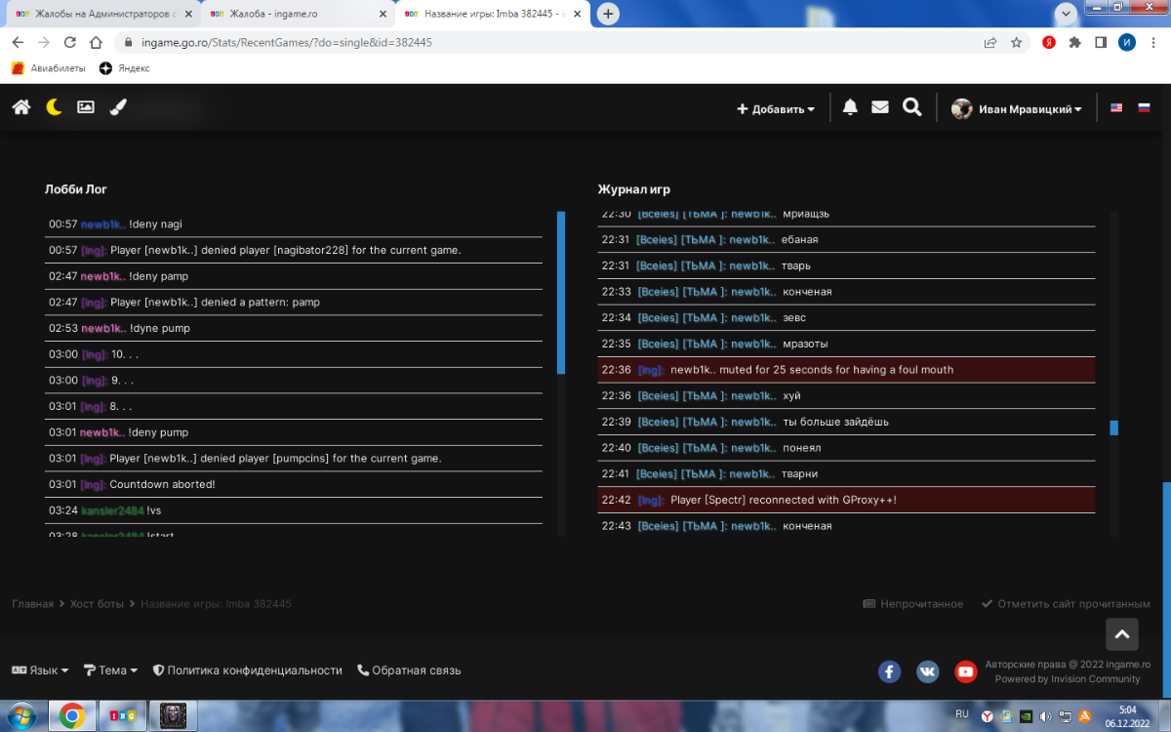Switch language with the Russian flag
Screen dimensions: 1171x732
point(1144,108)
